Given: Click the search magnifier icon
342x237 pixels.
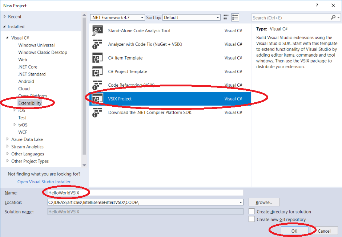Looking at the screenshot, I should tap(333, 17).
